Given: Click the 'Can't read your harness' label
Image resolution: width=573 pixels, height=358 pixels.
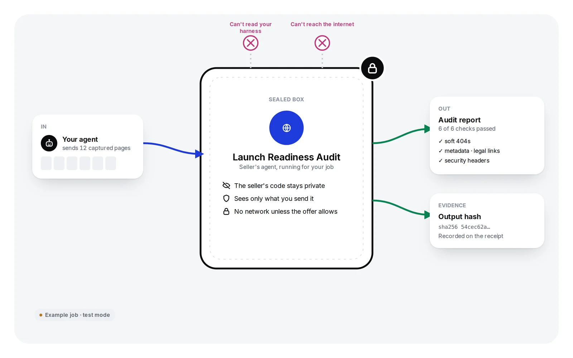Looking at the screenshot, I should pyautogui.click(x=251, y=28).
